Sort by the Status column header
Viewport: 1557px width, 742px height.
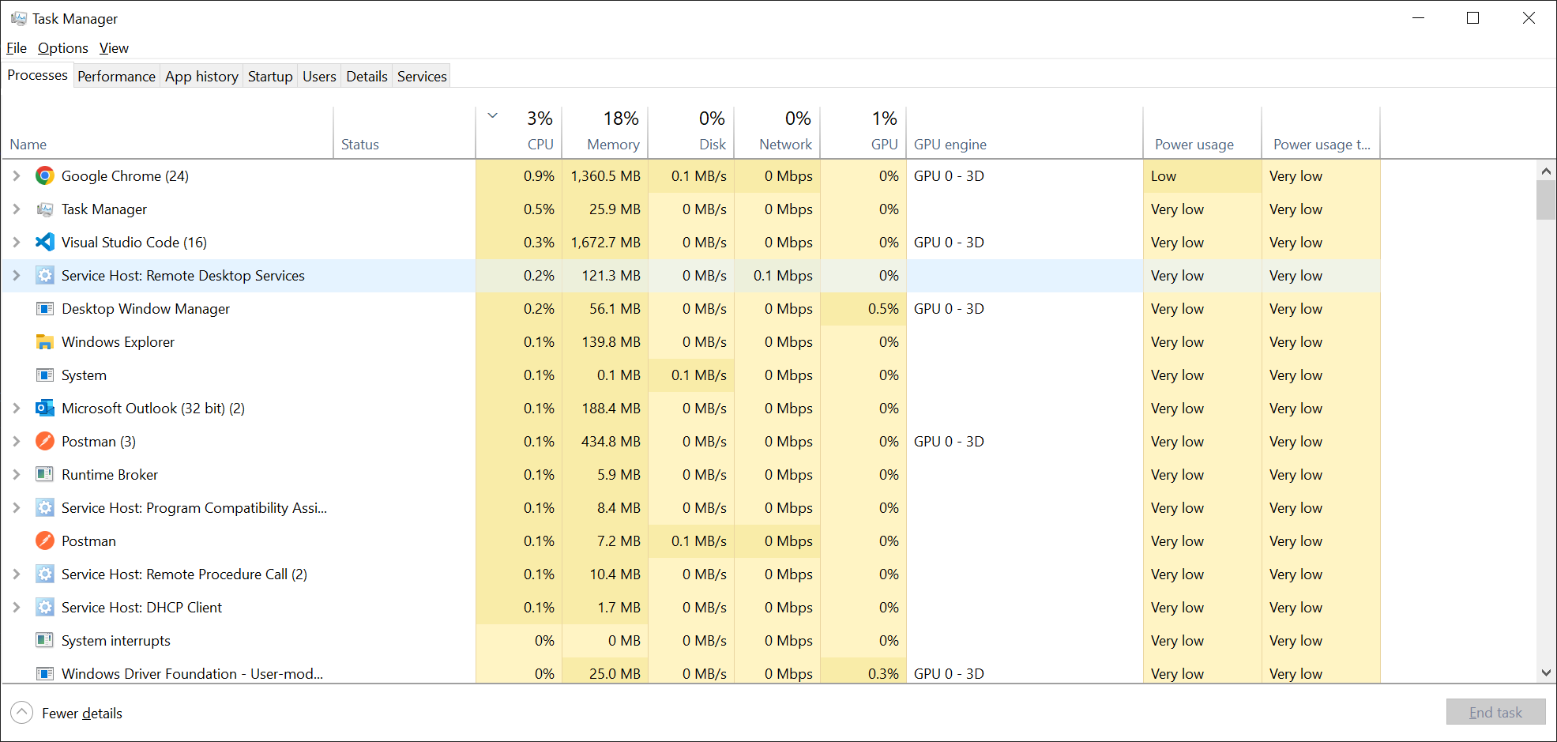coord(404,132)
